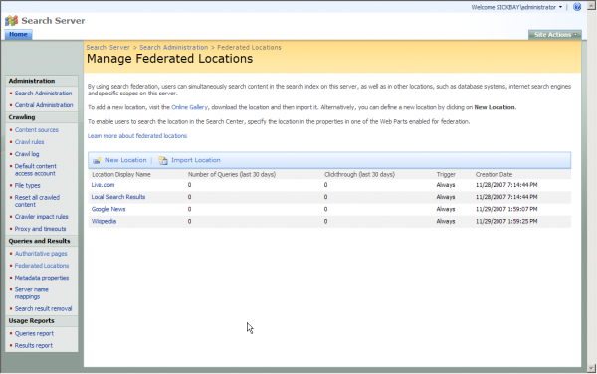Click Import Location link in toolbar
597x374 pixels.
[196, 160]
